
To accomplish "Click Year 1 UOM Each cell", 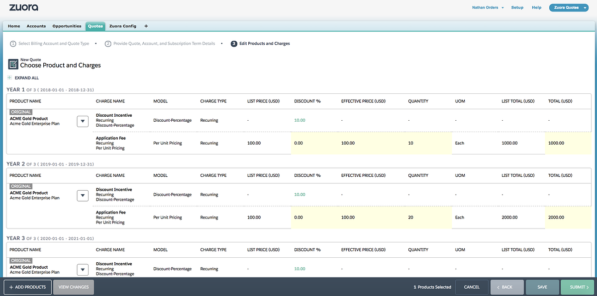I will [460, 143].
